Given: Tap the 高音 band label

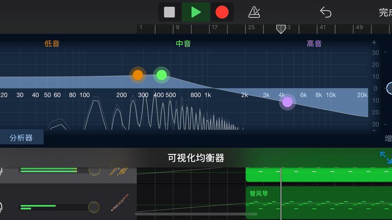Looking at the screenshot, I should click(x=314, y=44).
